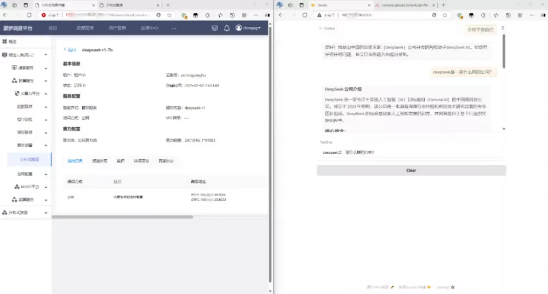Collapse the AI算力平台 sidebar section
Image resolution: width=548 pixels, height=294 pixels.
pyautogui.click(x=46, y=94)
